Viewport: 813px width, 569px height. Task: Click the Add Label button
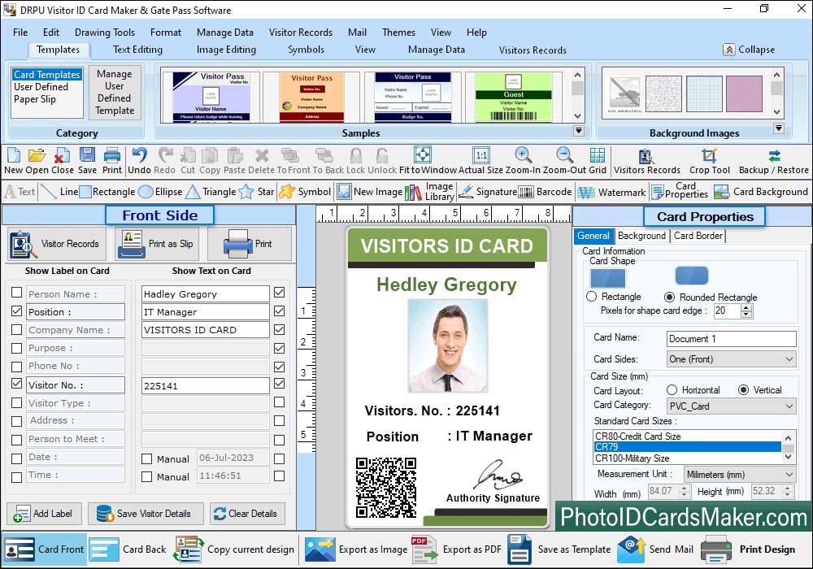[45, 514]
